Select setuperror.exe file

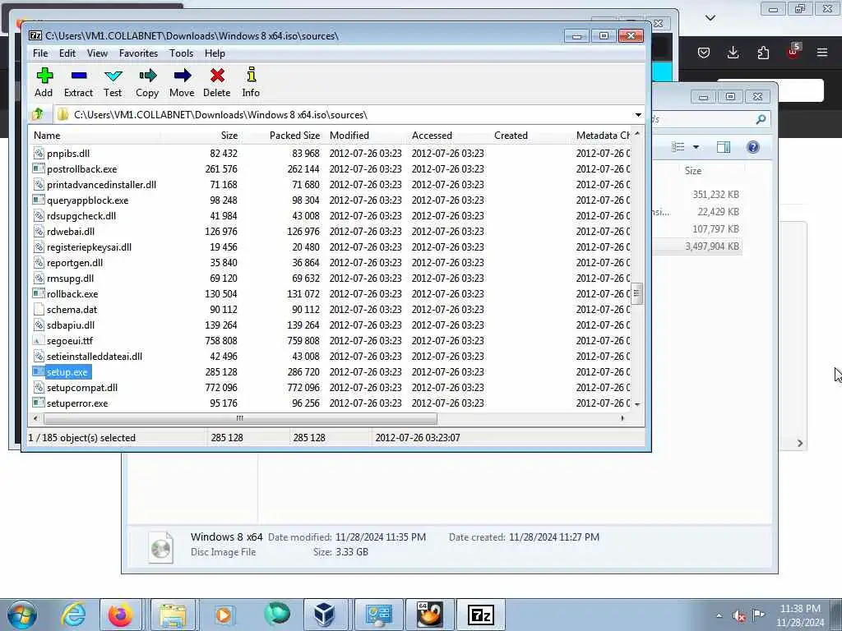(77, 403)
